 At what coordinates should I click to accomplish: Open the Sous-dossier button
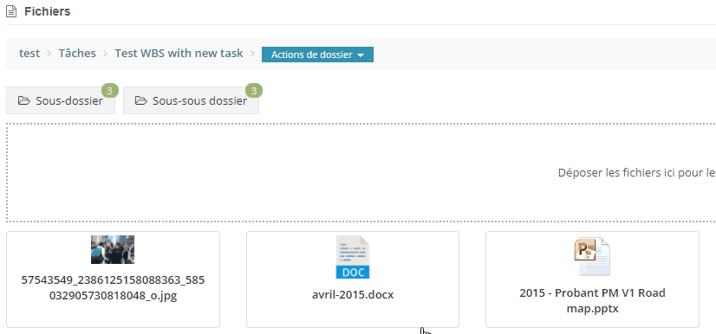[x=61, y=100]
